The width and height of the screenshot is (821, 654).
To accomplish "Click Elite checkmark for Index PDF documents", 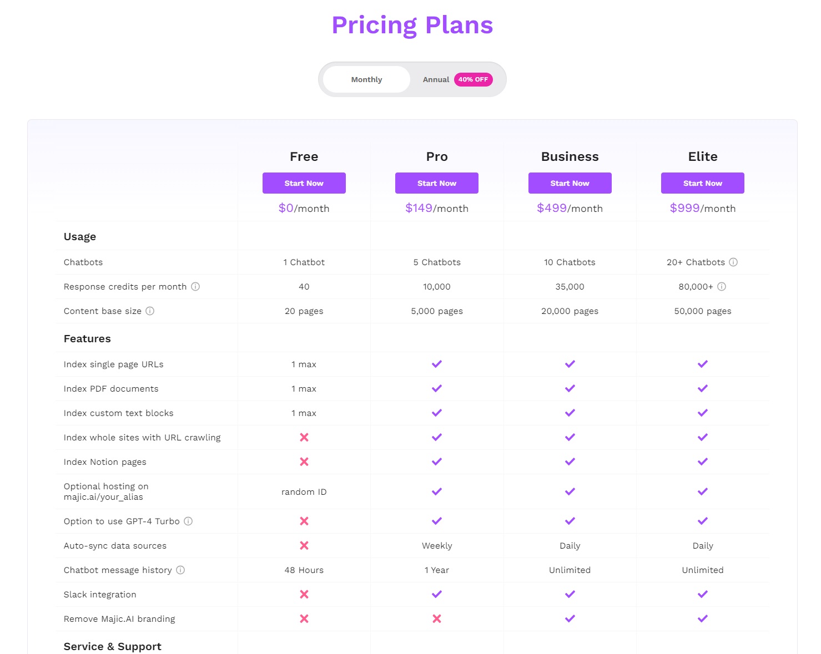I will pos(703,389).
